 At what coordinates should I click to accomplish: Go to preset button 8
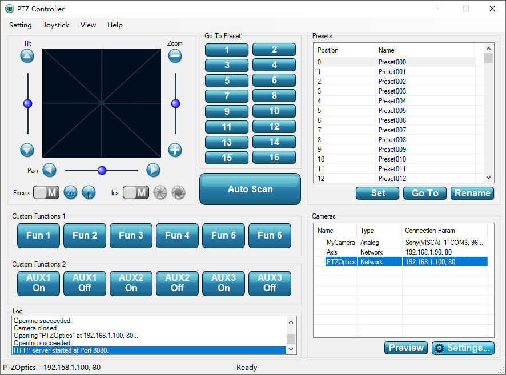pyautogui.click(x=274, y=96)
